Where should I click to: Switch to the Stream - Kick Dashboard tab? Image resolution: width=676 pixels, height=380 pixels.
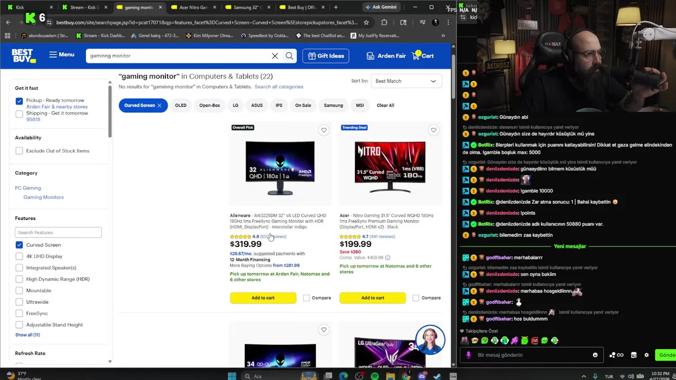coord(84,7)
